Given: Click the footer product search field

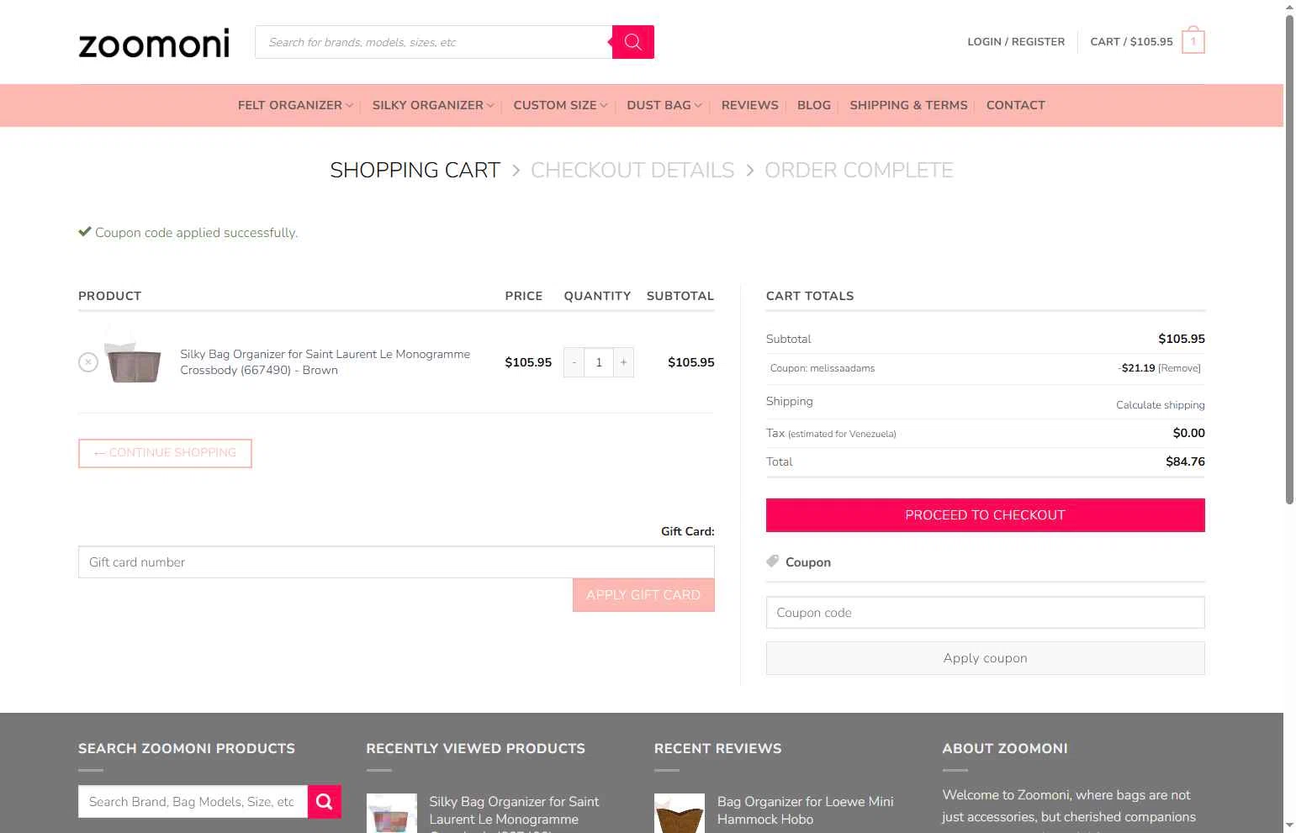Looking at the screenshot, I should click(193, 802).
